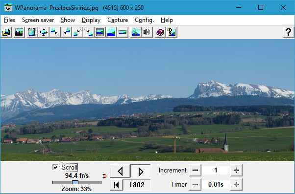This screenshot has height=194, width=295.
Task: Click the Zoom: 33% label
Action: coord(76,189)
